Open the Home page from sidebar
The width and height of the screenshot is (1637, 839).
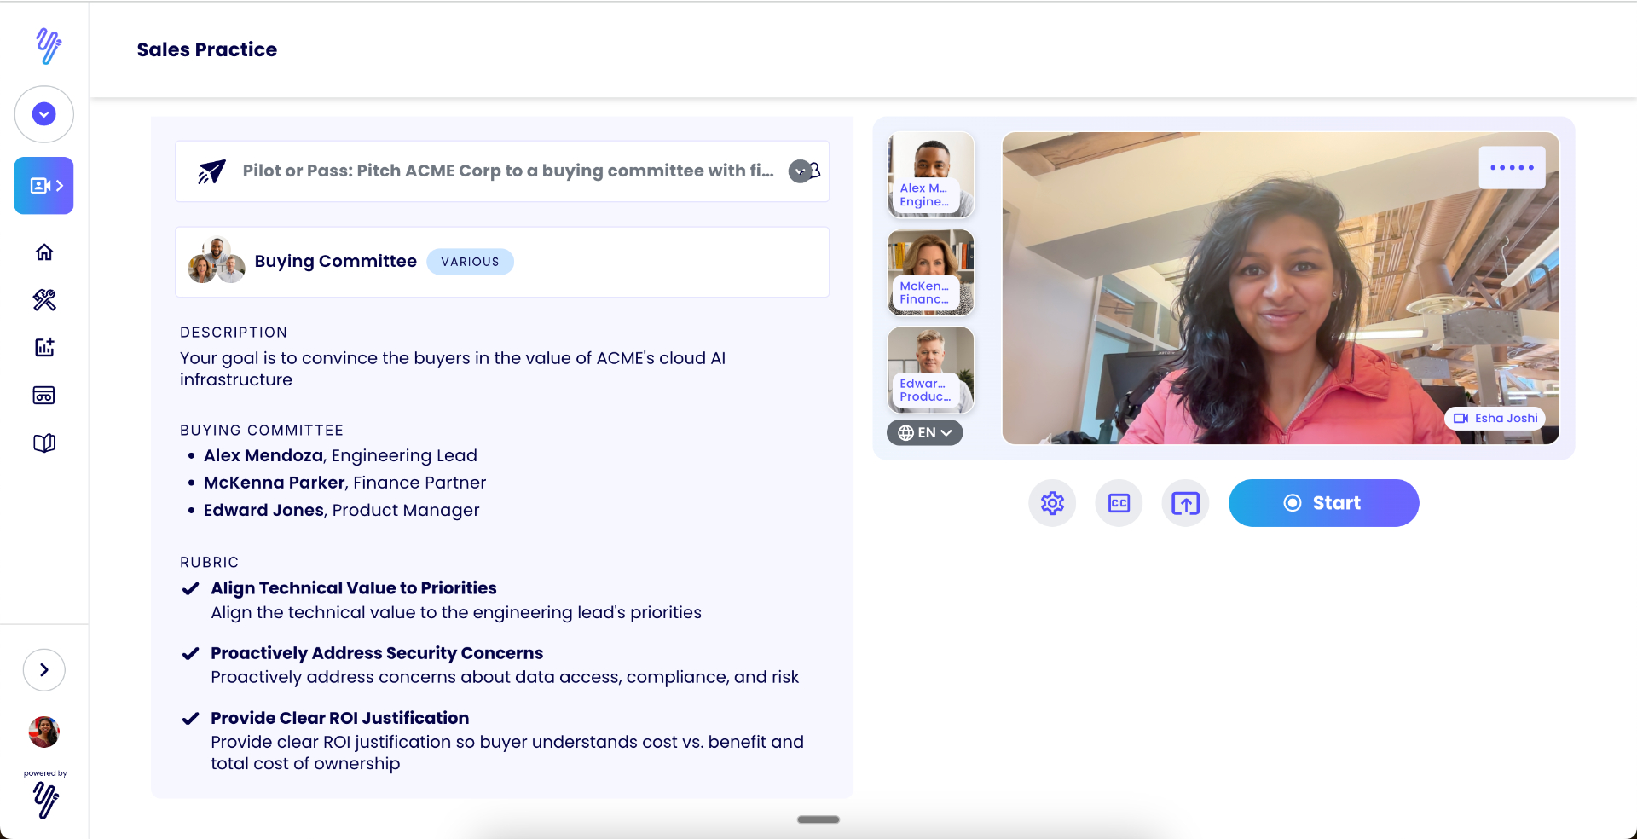43,252
